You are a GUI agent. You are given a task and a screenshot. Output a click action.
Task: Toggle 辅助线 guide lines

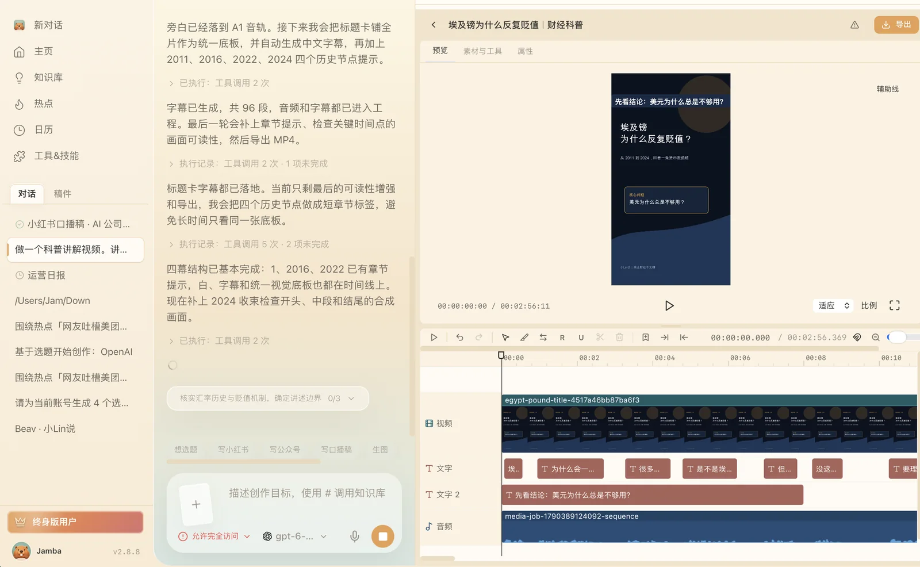coord(887,89)
